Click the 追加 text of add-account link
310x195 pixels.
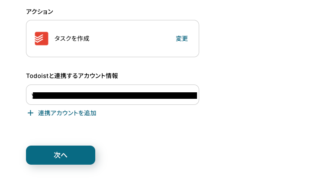tap(90, 113)
